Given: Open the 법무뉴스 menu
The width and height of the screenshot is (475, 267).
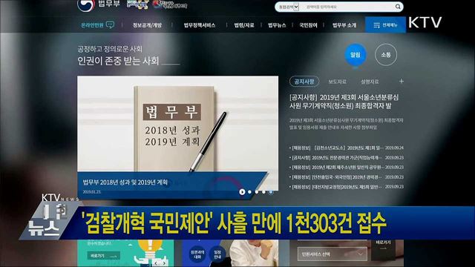Looking at the screenshot, I should pyautogui.click(x=277, y=25).
